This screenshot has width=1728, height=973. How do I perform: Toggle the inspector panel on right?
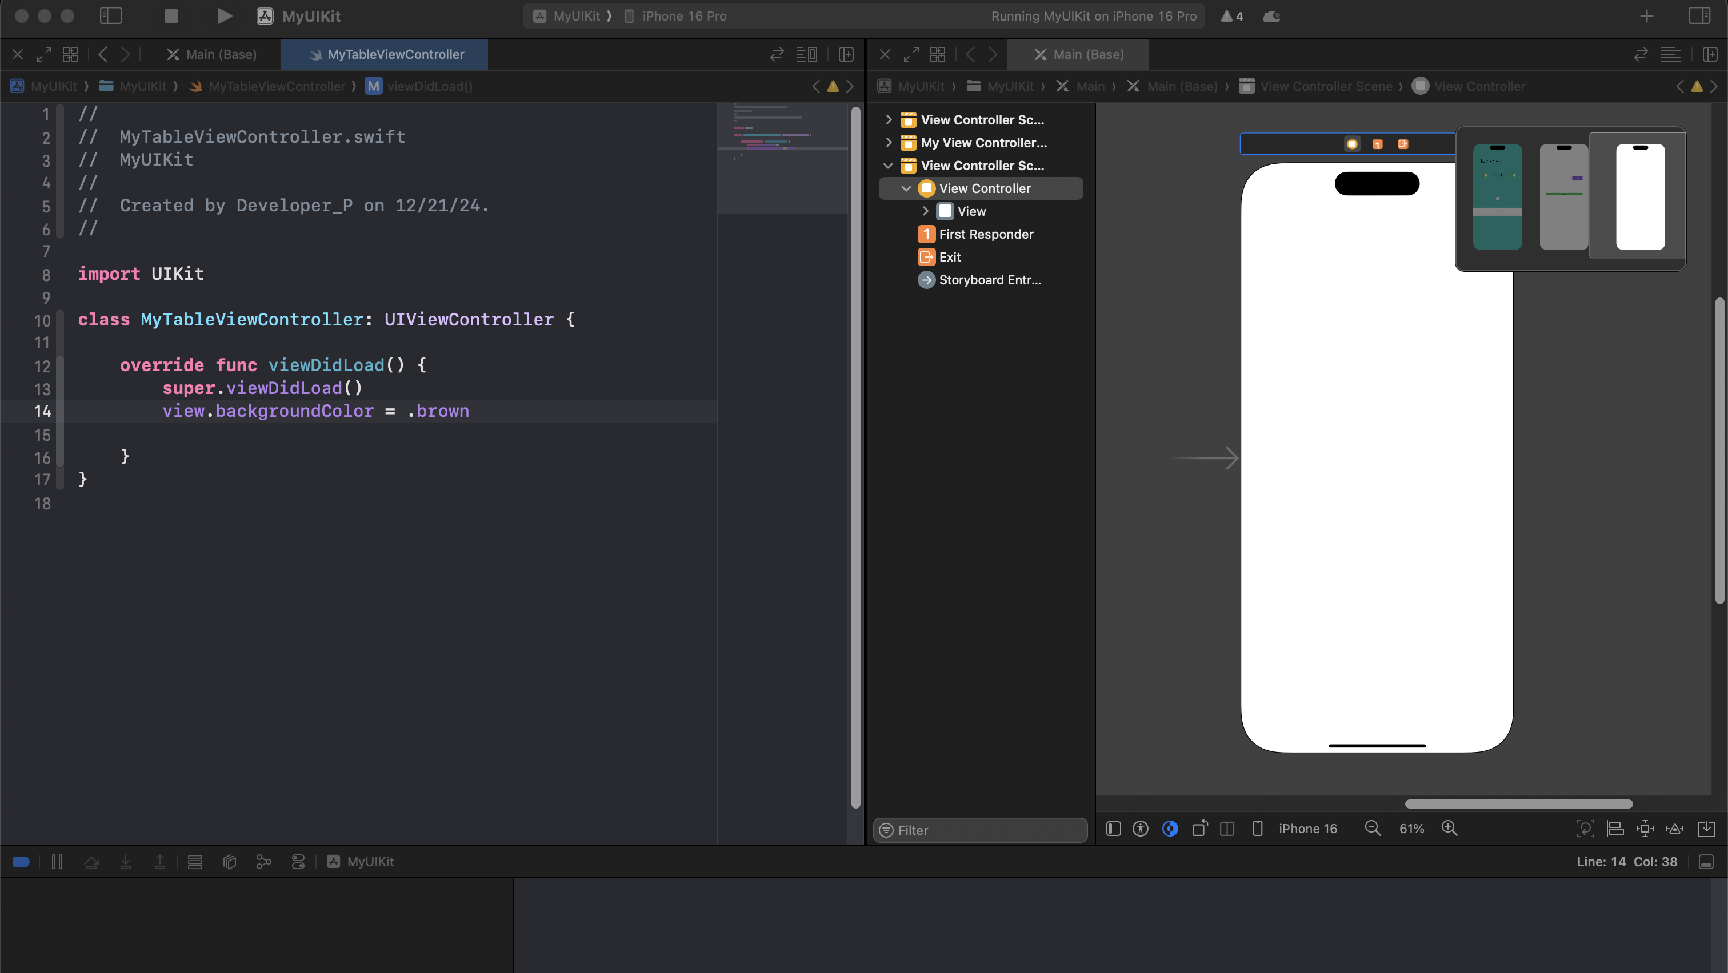1699,16
